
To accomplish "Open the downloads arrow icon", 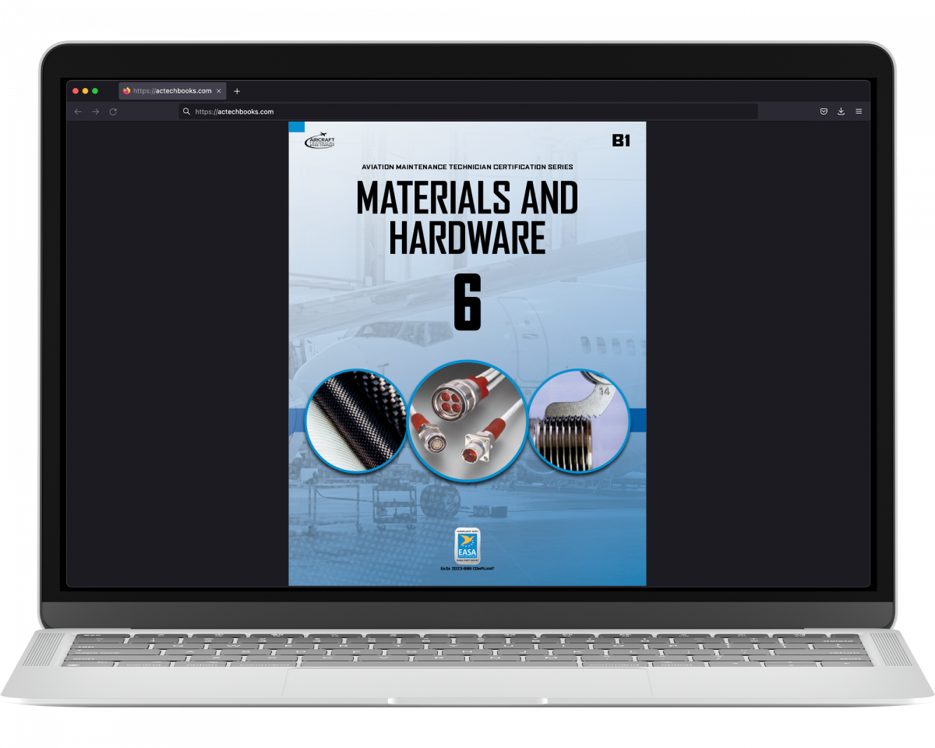I will pyautogui.click(x=841, y=111).
